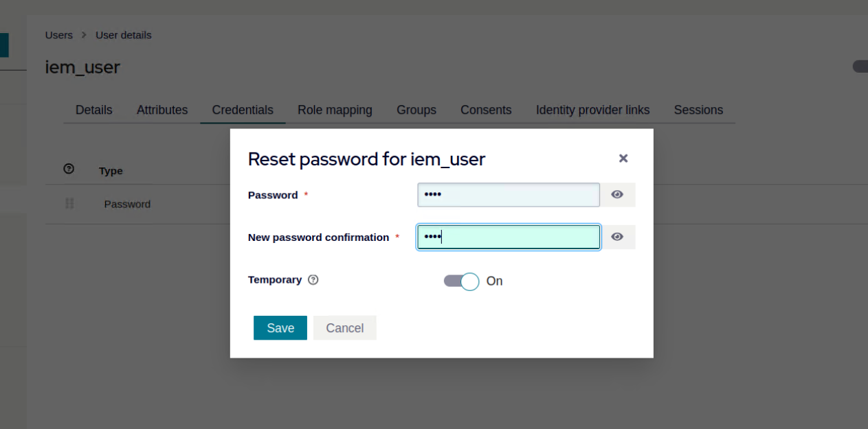Click the Password input field

click(x=509, y=195)
